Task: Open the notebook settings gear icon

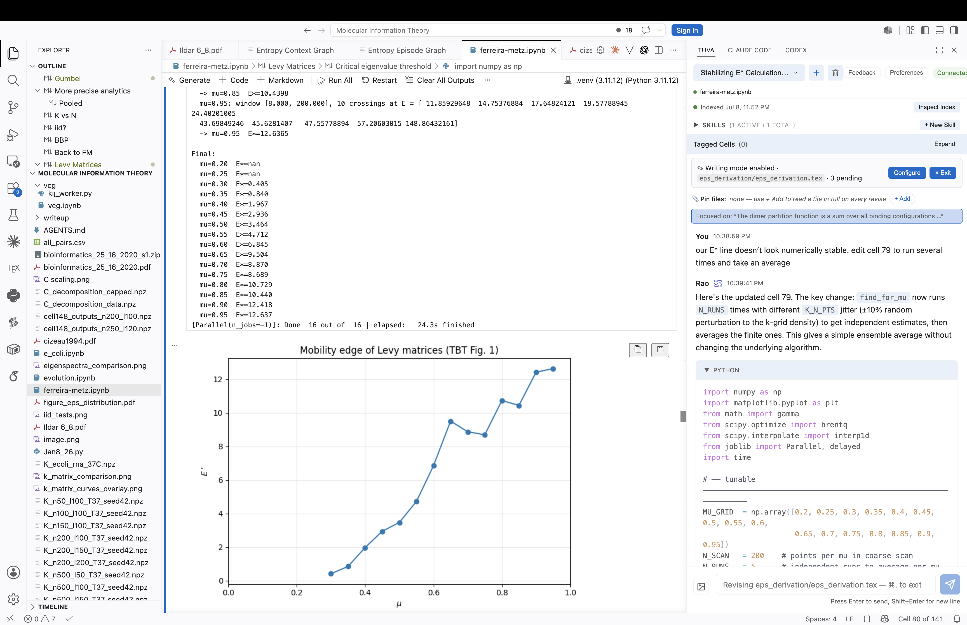Action: tap(600, 50)
